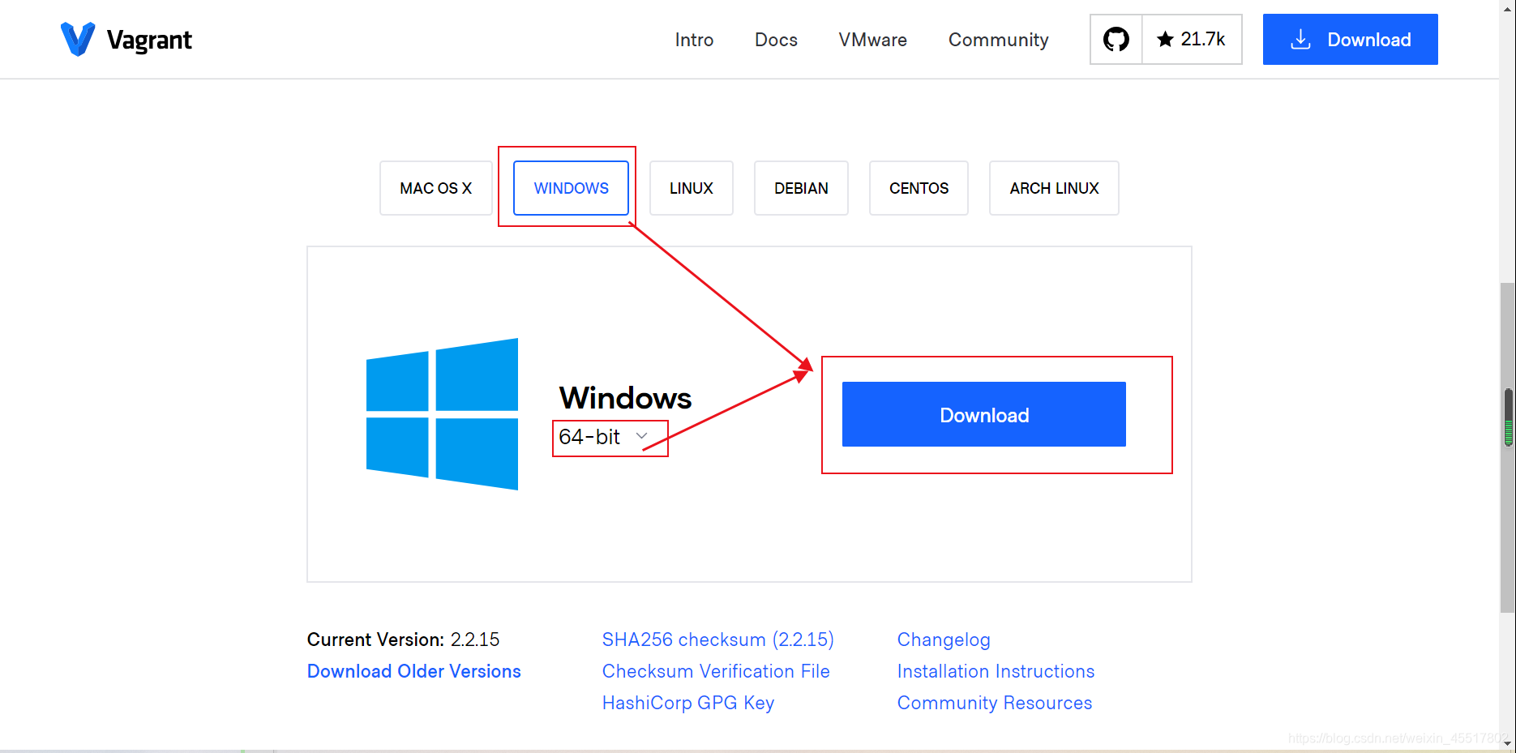
Task: Open the GitHub octocat icon link
Action: pos(1116,39)
